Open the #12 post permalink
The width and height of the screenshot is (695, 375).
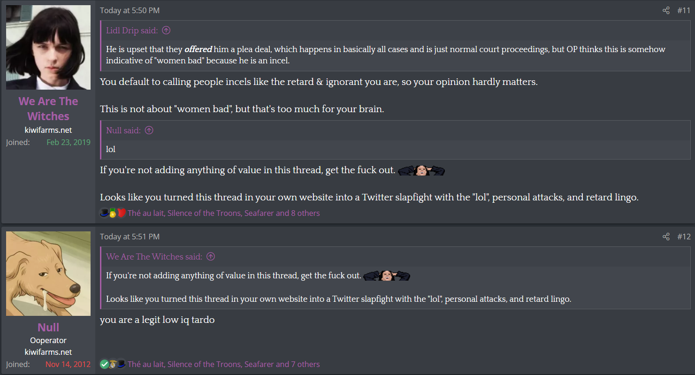click(683, 237)
